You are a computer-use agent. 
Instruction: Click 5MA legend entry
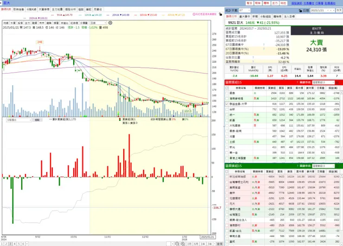pyautogui.click(x=64, y=15)
